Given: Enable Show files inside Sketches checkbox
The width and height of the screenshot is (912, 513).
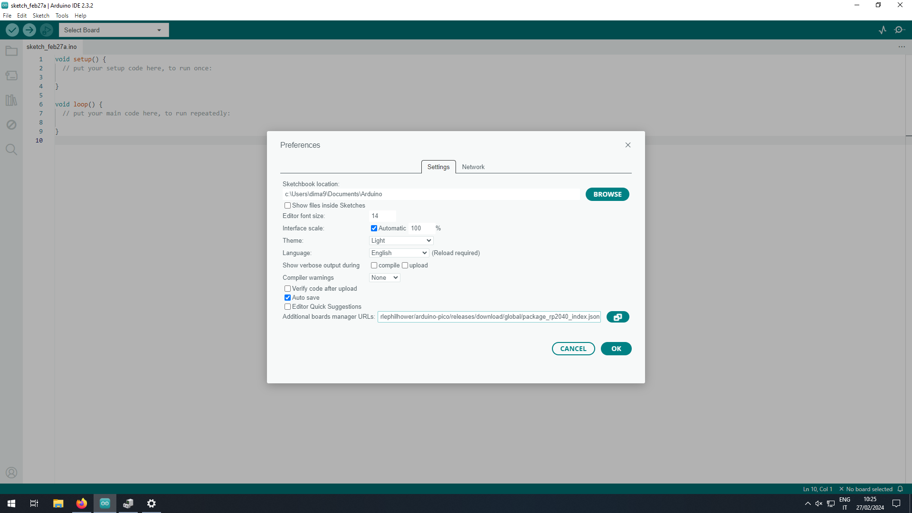Looking at the screenshot, I should [287, 206].
